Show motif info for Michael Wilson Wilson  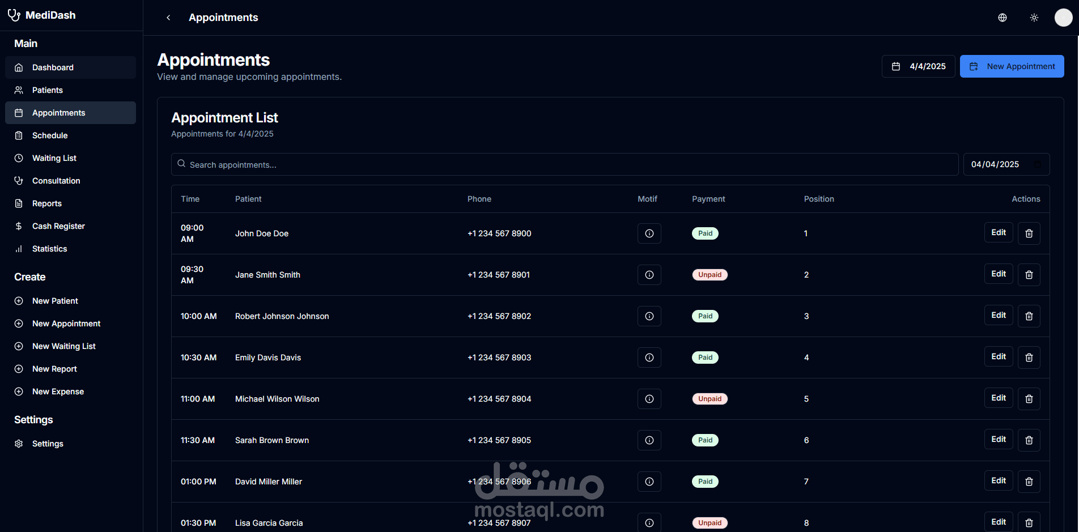(649, 399)
